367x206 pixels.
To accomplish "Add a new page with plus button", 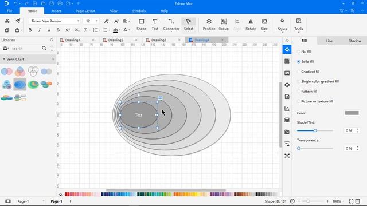I will (x=70, y=201).
